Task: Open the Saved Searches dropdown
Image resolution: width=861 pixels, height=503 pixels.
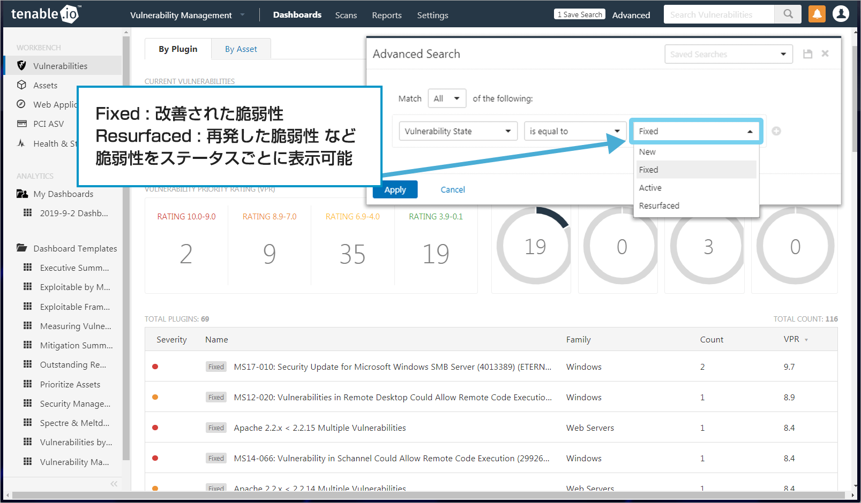Action: click(729, 54)
